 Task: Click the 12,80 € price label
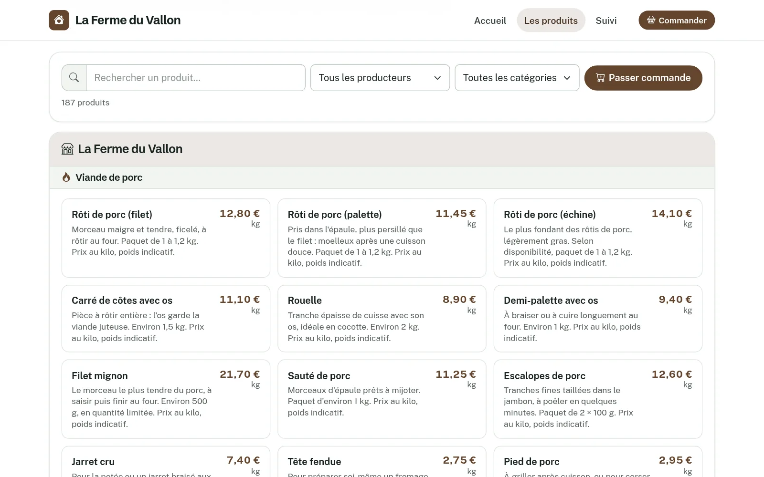click(240, 214)
